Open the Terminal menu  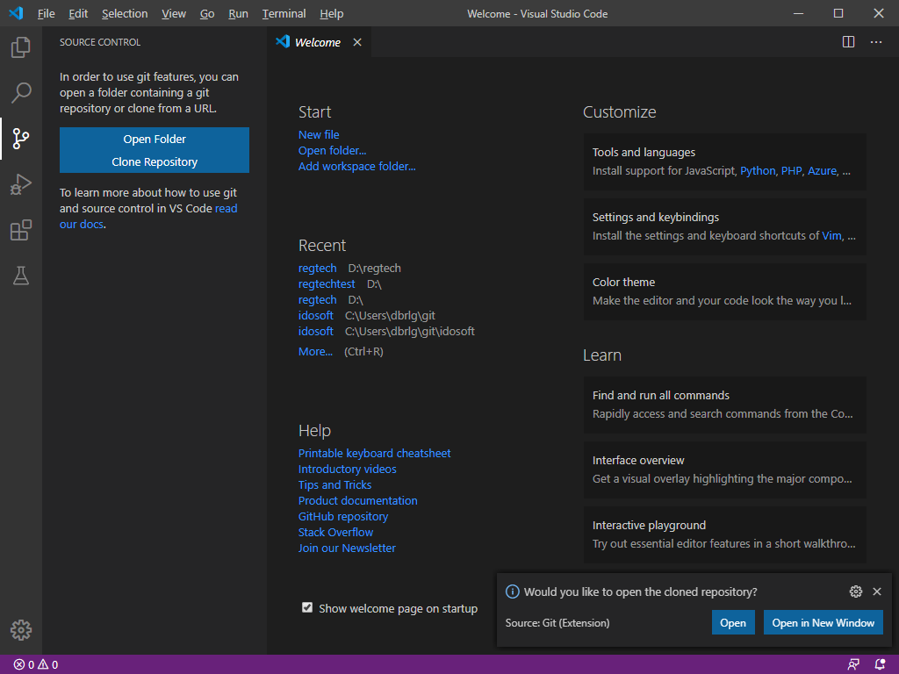click(284, 14)
